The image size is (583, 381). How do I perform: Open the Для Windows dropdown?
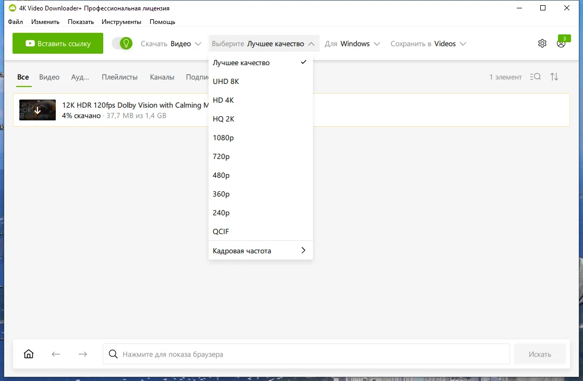(x=353, y=44)
